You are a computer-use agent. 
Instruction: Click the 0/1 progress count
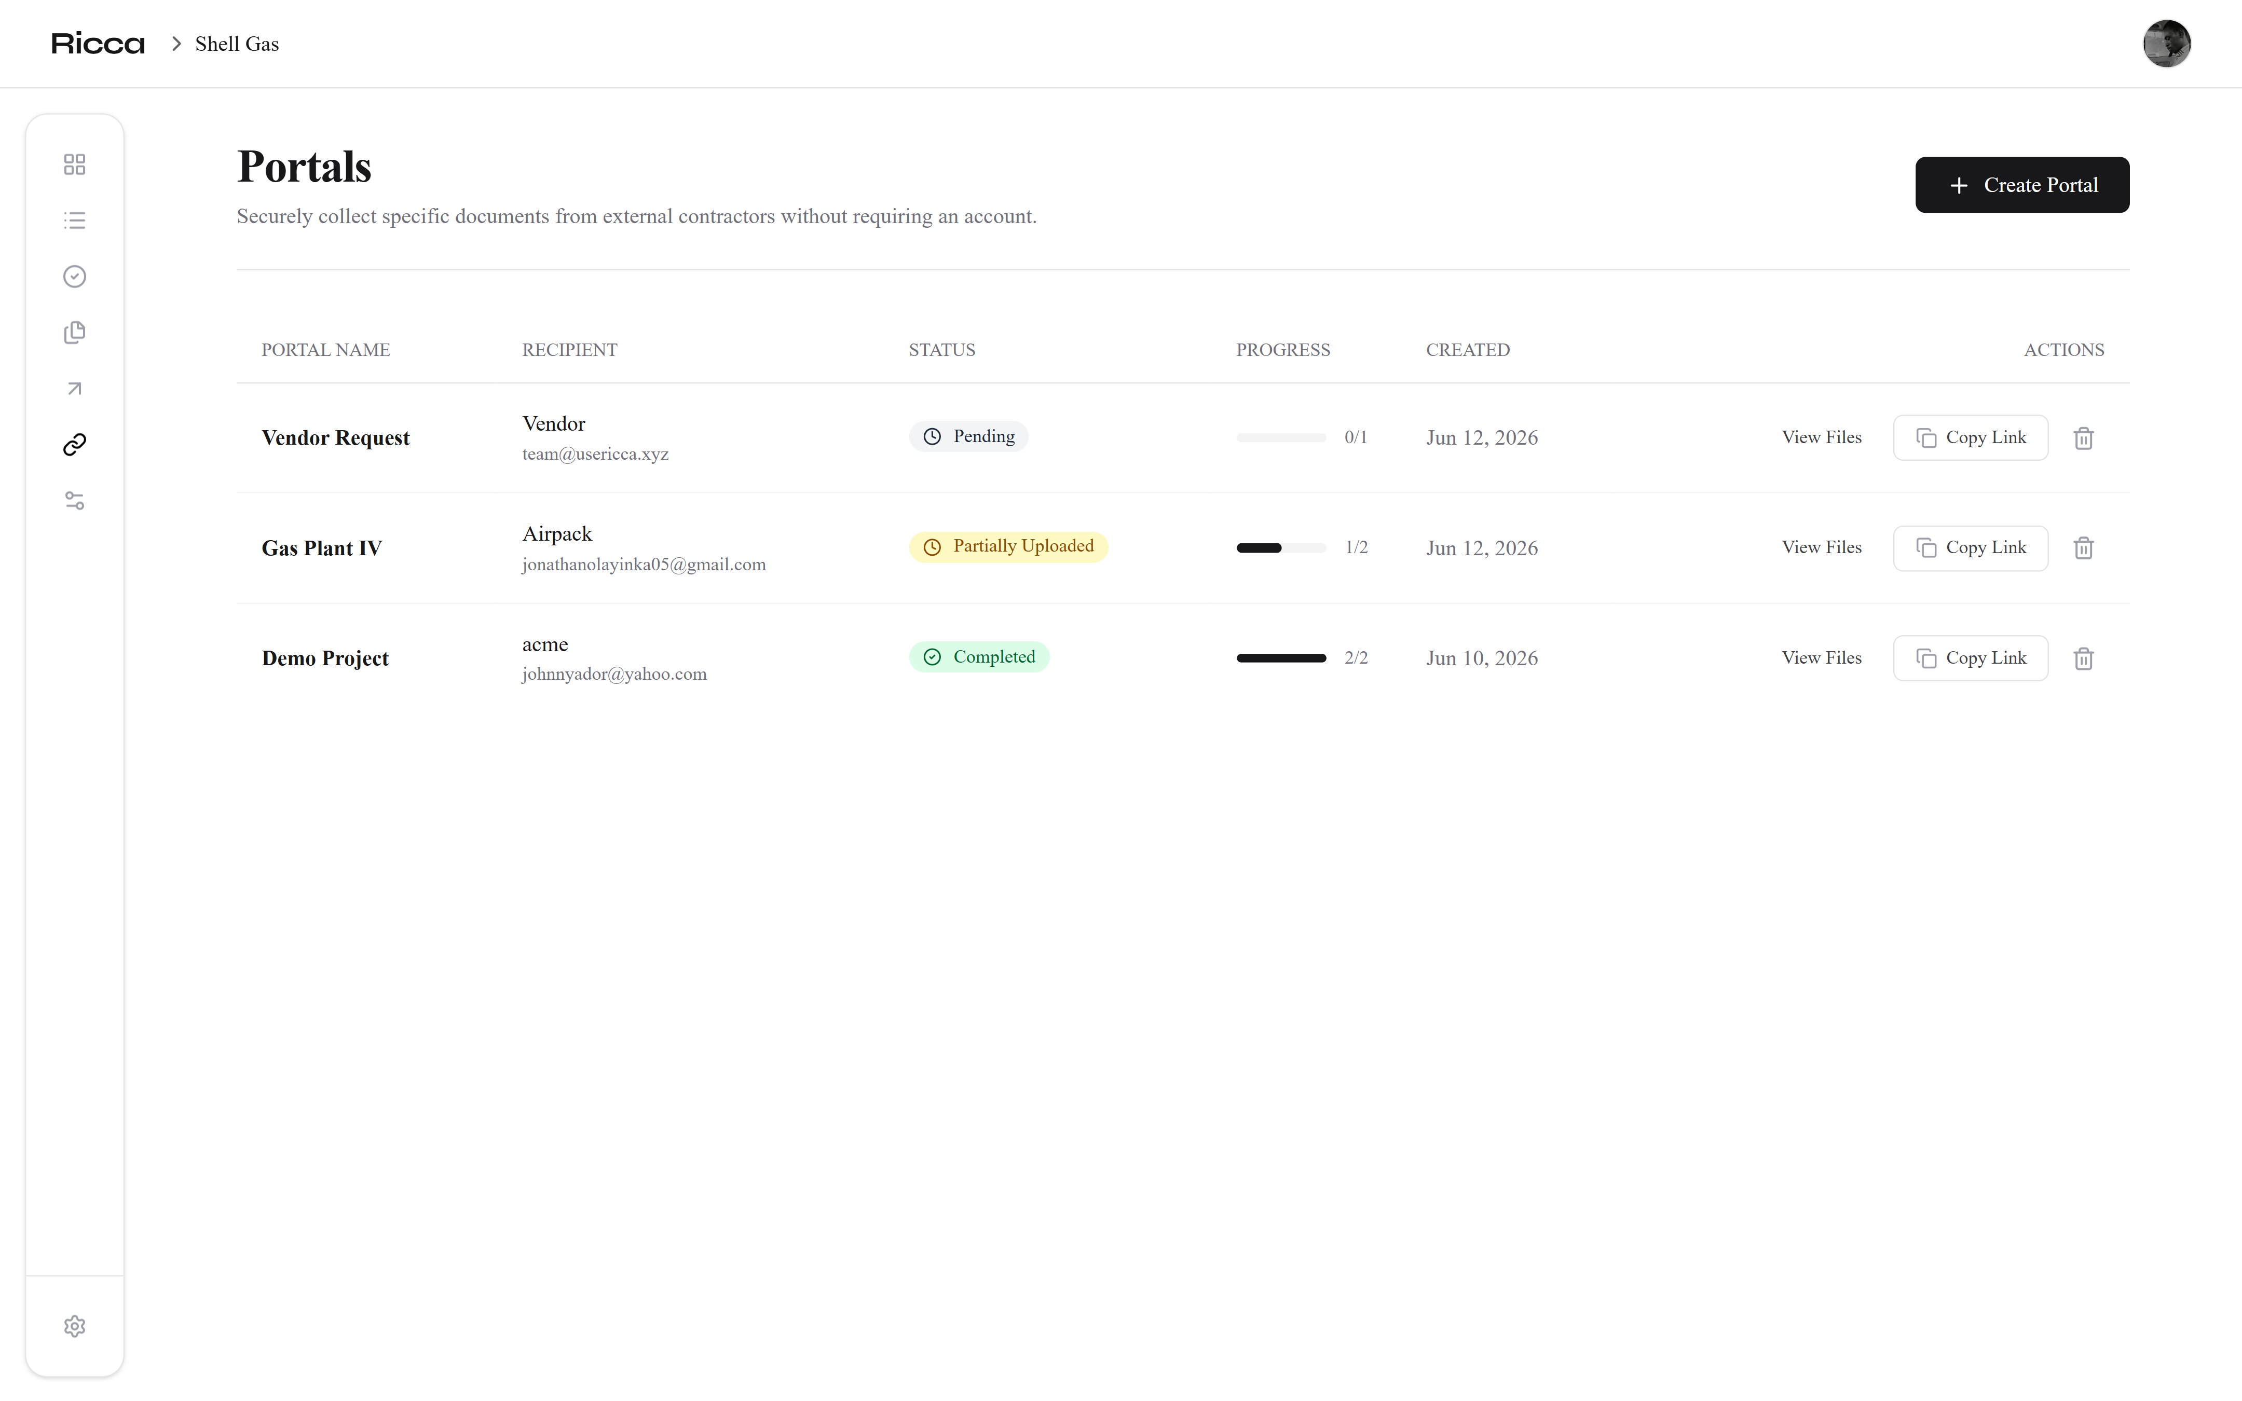click(1356, 437)
